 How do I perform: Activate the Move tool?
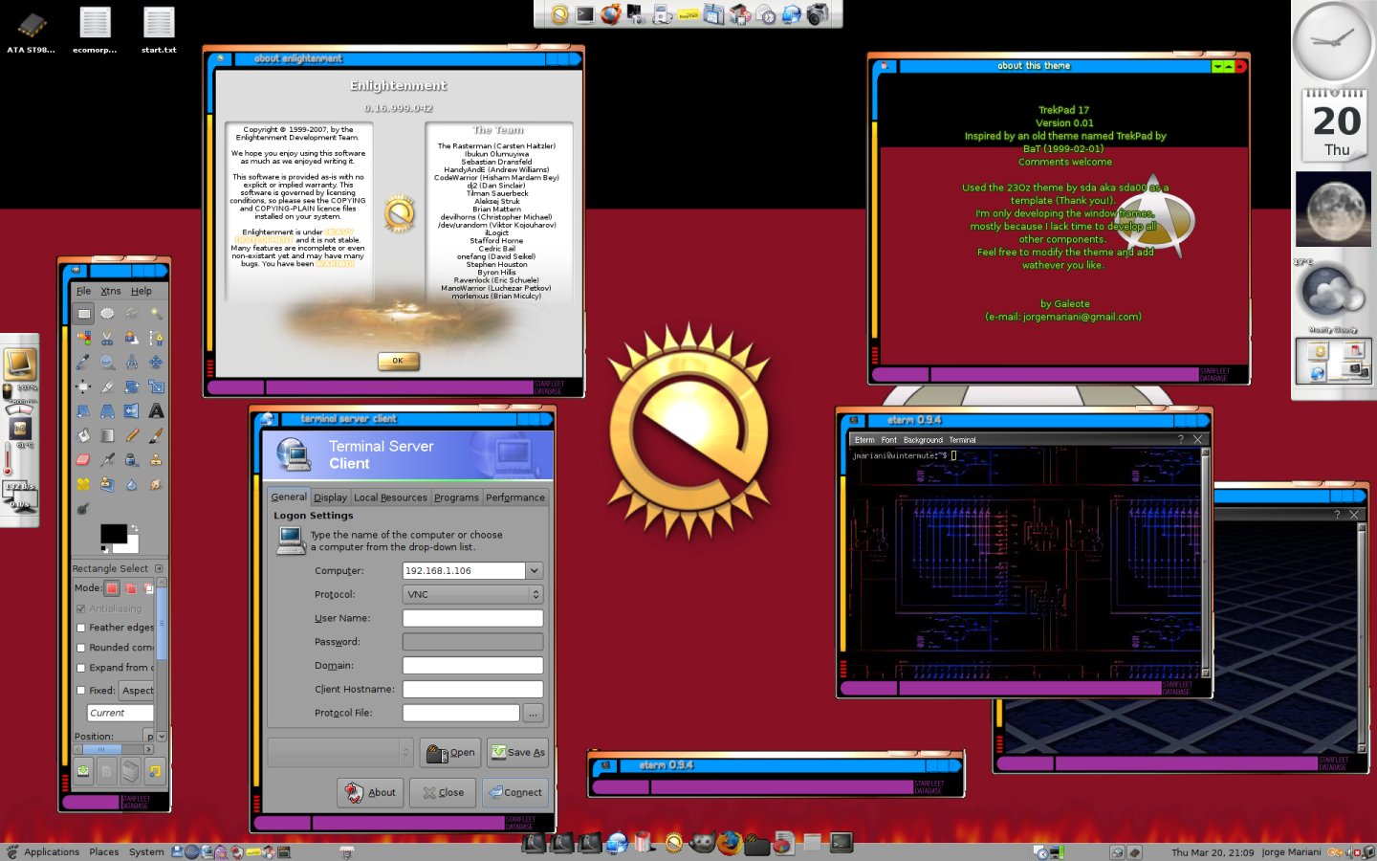click(156, 362)
